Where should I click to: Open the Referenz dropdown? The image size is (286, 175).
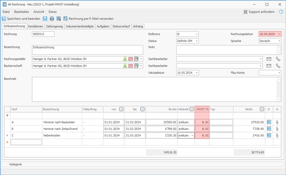pyautogui.click(x=196, y=34)
